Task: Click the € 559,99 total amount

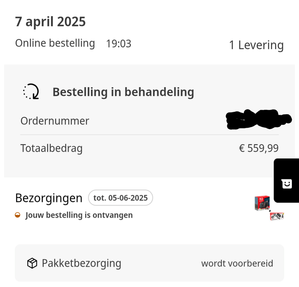Action: [x=259, y=149]
